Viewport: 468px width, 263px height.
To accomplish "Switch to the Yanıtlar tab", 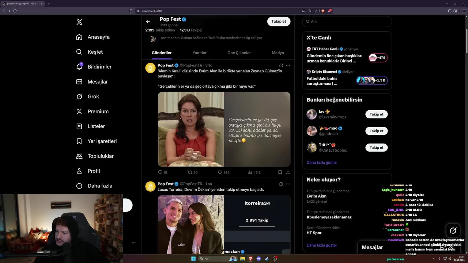I will pos(200,53).
